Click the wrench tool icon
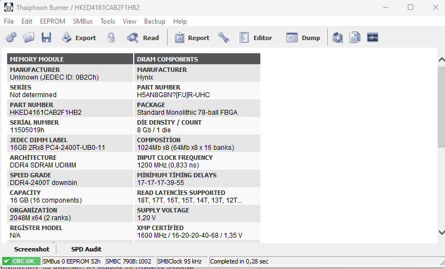 click(x=224, y=37)
